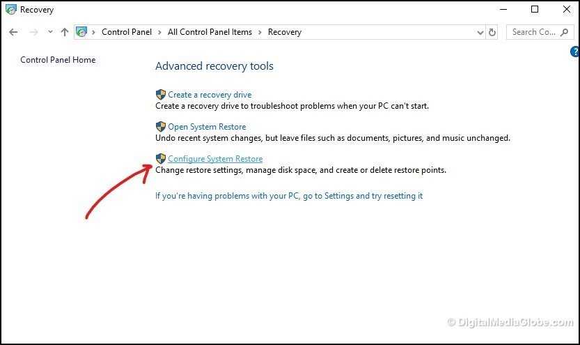This screenshot has height=345, width=580.
Task: Open Create a recovery drive link
Action: click(210, 95)
